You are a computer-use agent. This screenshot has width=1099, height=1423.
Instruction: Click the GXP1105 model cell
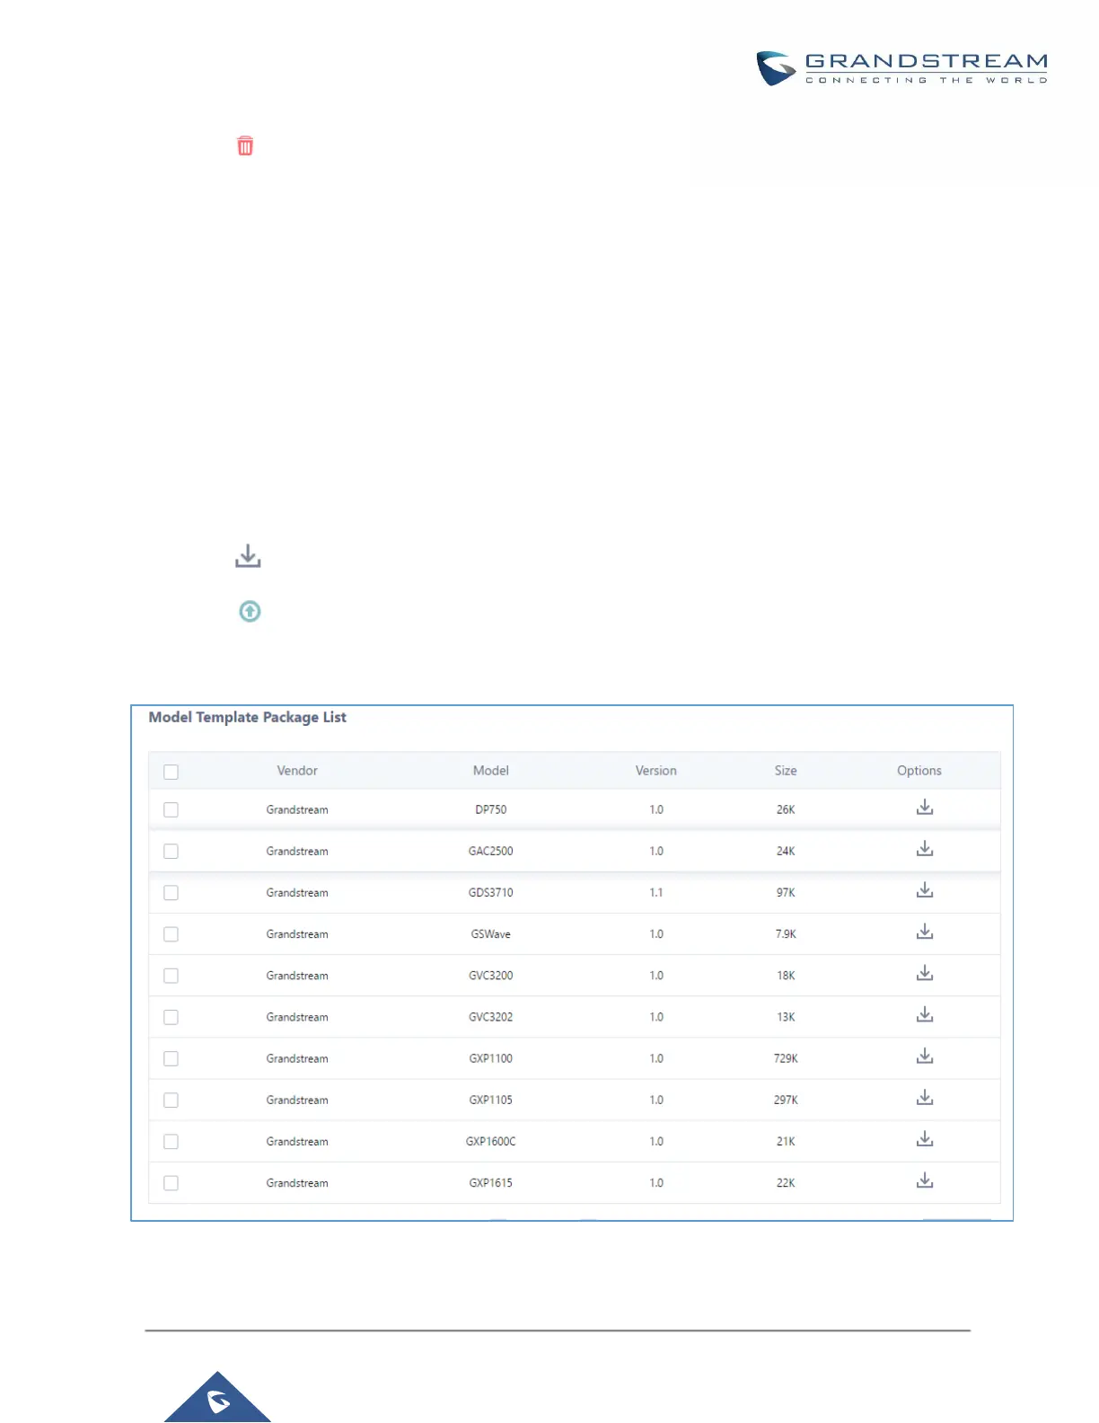(x=491, y=1100)
